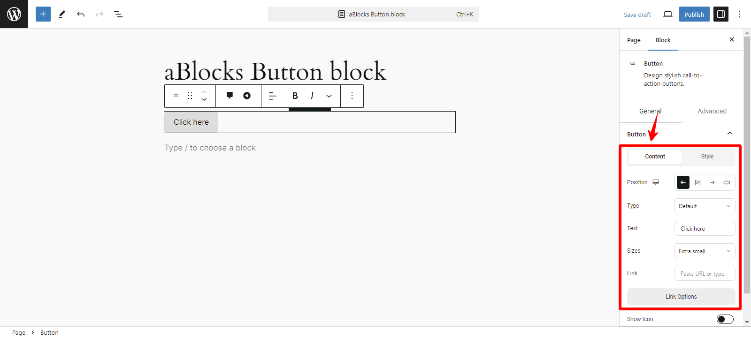Screen dimensions: 751x338
Task: Set button position to left
Action: pos(683,182)
